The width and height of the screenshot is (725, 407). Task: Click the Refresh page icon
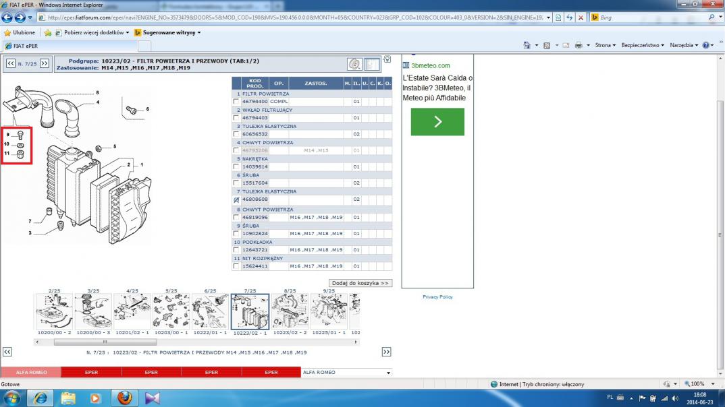click(x=570, y=18)
